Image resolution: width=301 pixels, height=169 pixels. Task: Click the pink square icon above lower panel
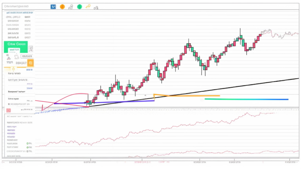(8, 110)
